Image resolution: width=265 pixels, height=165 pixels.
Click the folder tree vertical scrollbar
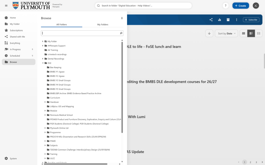(122, 87)
